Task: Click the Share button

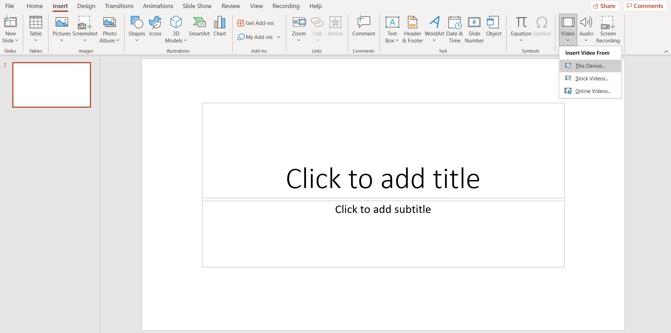Action: 605,6
